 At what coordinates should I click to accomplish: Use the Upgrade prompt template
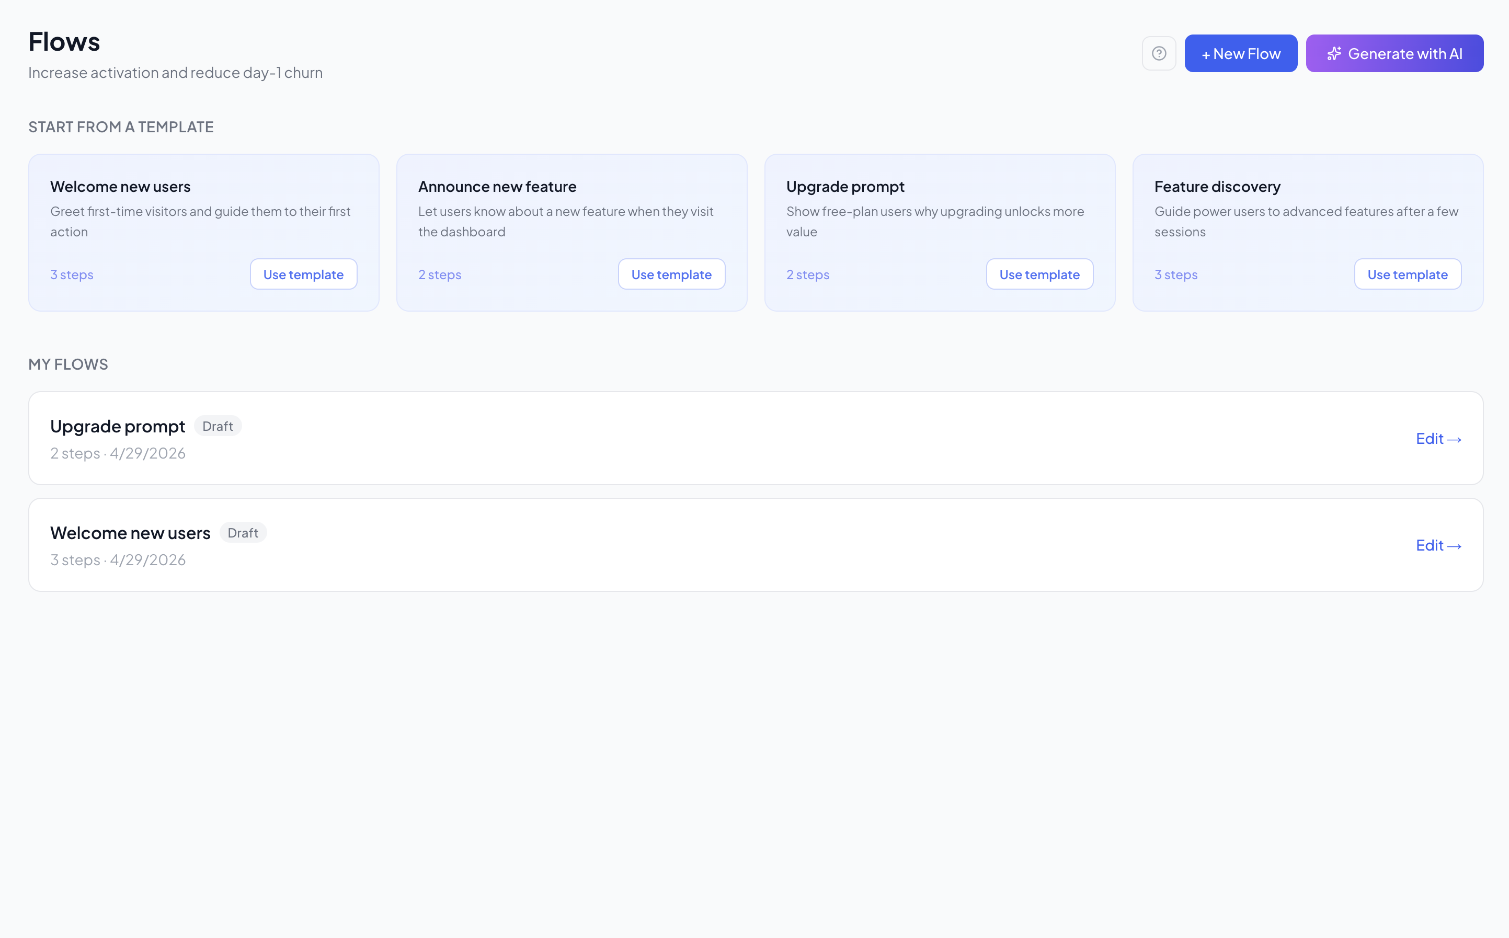click(1039, 274)
